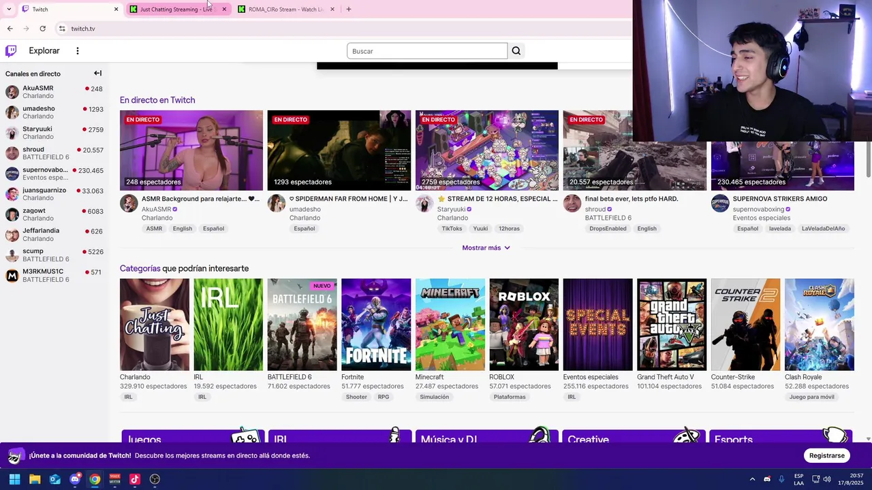Click Categorías heading link
Image resolution: width=872 pixels, height=490 pixels.
click(x=140, y=268)
